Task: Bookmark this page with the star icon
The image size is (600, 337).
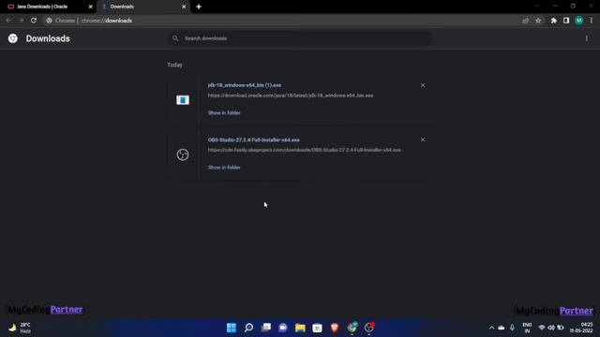Action: tap(538, 21)
